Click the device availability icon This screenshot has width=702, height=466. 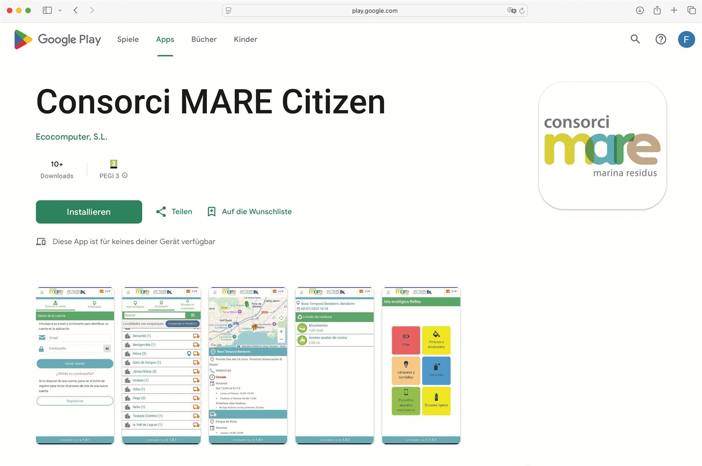point(41,242)
